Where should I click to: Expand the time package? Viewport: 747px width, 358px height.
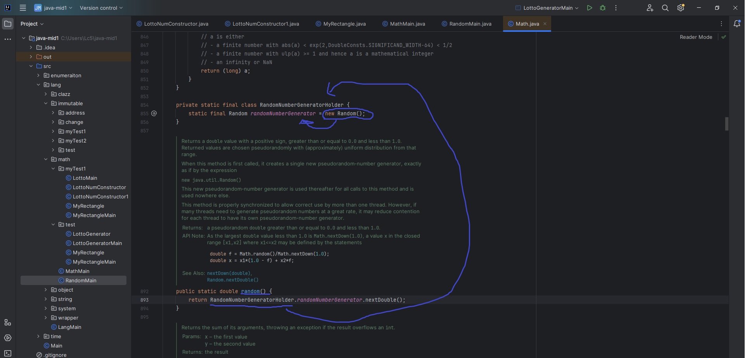click(x=38, y=336)
